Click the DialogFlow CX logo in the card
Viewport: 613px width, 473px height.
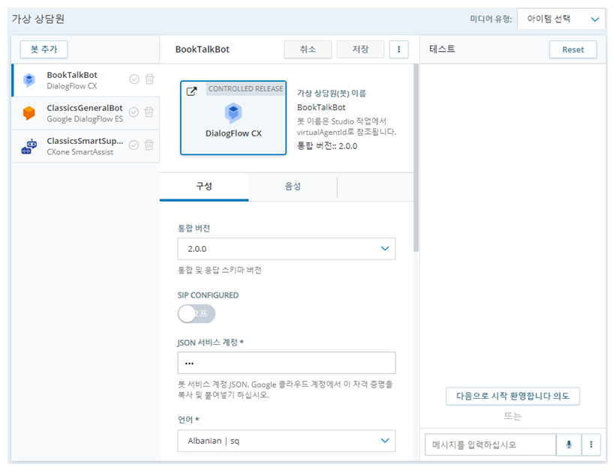[233, 113]
